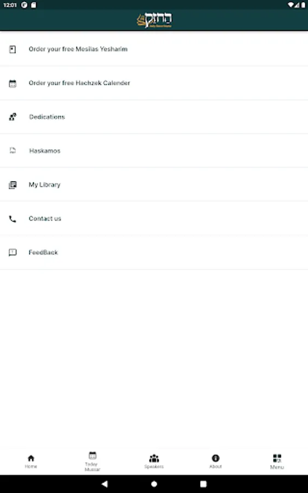Go to the About tab
Viewport: 308px width, 493px height.
click(x=216, y=462)
